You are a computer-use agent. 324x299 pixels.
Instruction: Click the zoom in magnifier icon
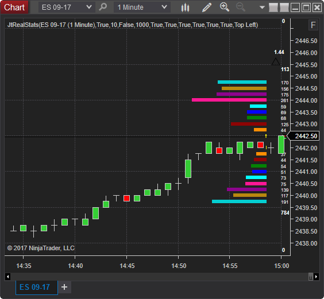tap(225, 7)
